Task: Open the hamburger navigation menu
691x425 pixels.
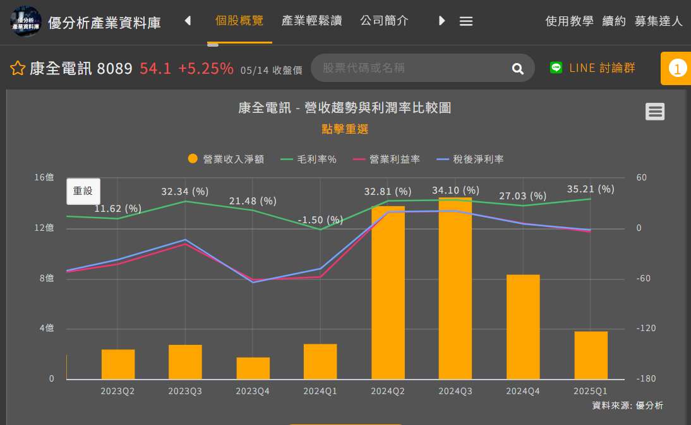Action: click(466, 21)
